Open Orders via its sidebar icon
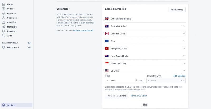 (x=4, y=9)
